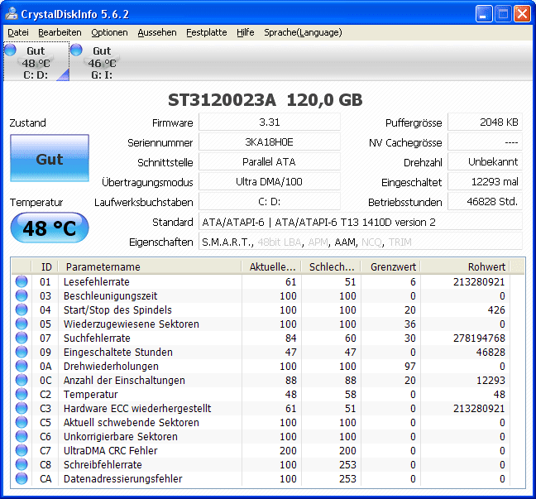Image resolution: width=536 pixels, height=499 pixels.
Task: Click the Seriennummer field 3KA18H0E
Action: pos(270,142)
